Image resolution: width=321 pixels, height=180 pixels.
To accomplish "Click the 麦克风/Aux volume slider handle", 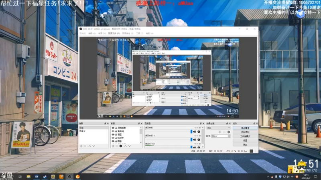I will [x=191, y=147].
